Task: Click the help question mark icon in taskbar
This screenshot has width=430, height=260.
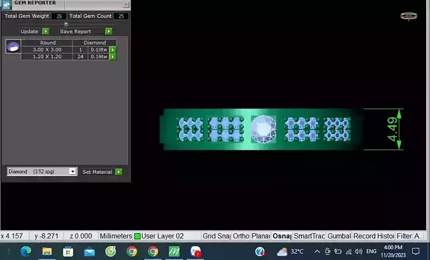Action: pyautogui.click(x=260, y=251)
